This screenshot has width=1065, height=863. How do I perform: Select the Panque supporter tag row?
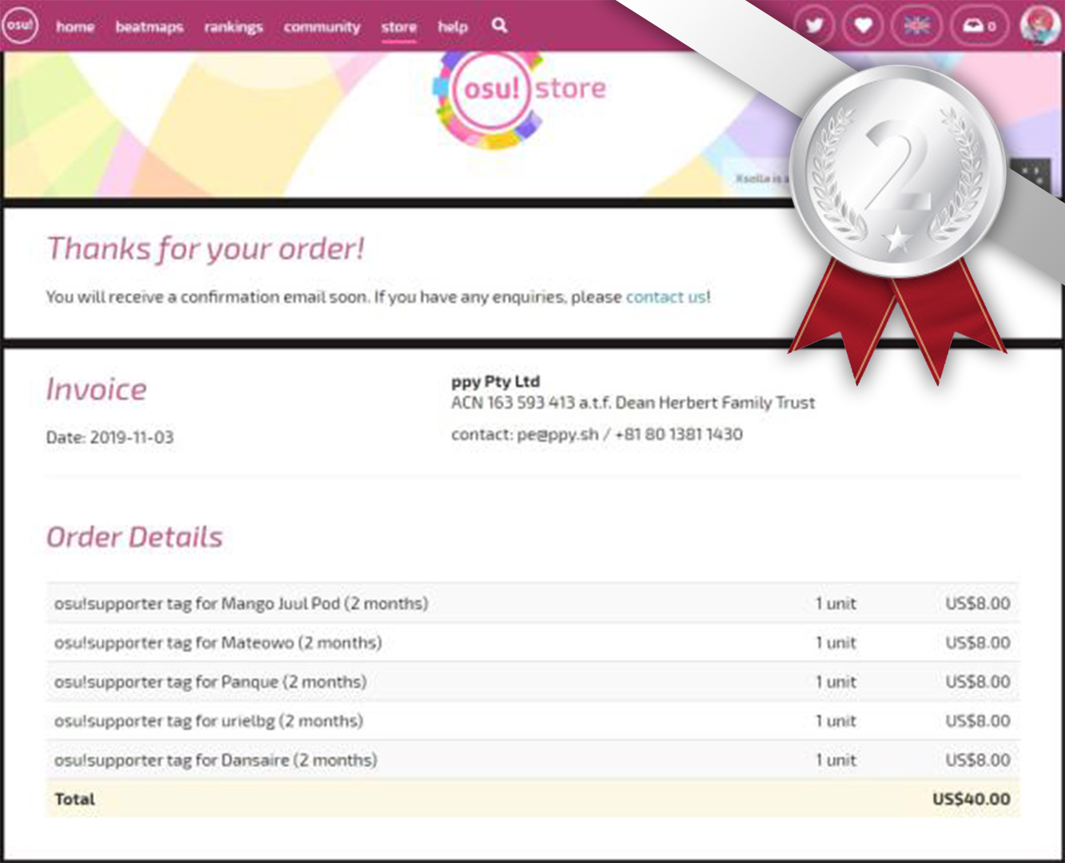(533, 682)
